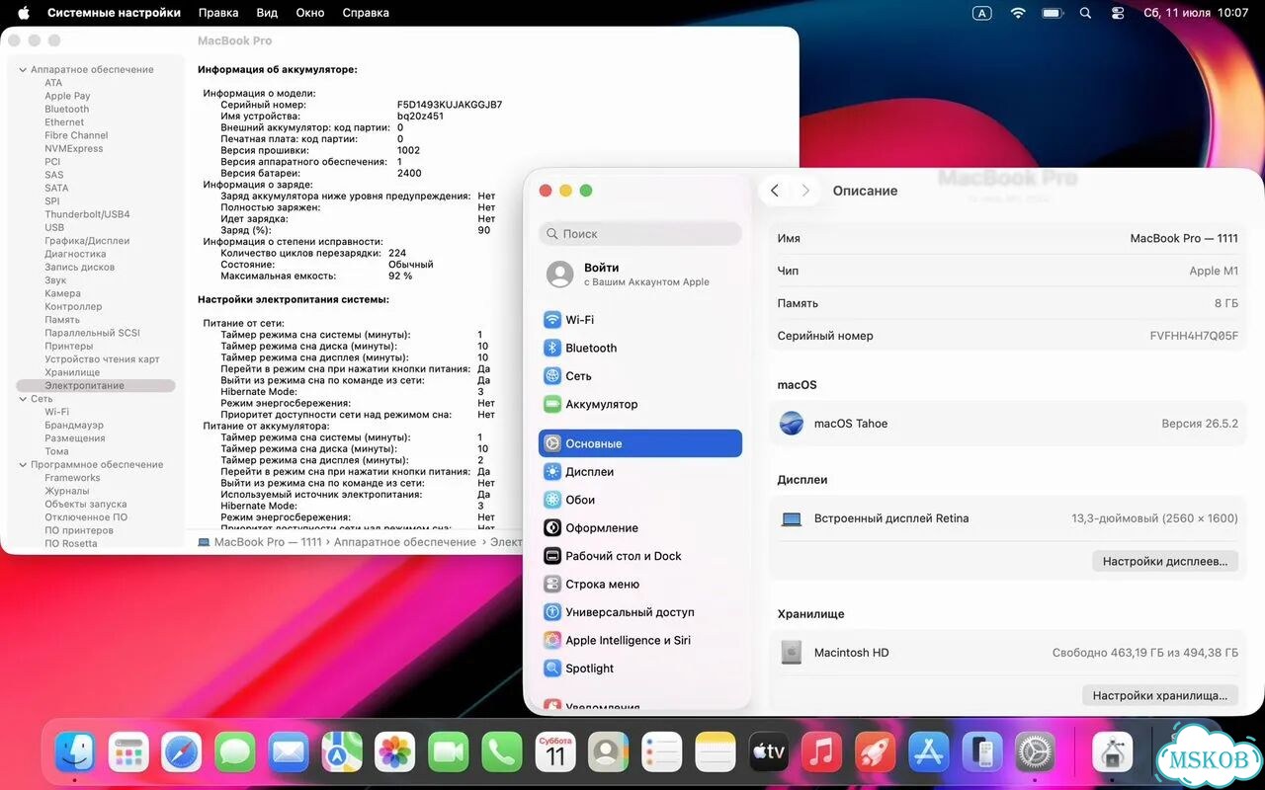The width and height of the screenshot is (1265, 790).
Task: Open the Окно menu
Action: click(x=310, y=13)
